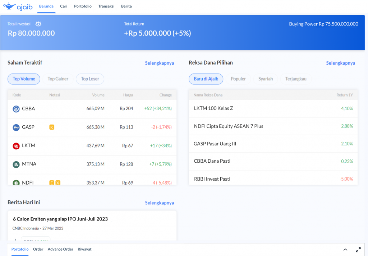Select the RBBI Invest Pasti fund
This screenshot has width=368, height=256.
[273, 178]
